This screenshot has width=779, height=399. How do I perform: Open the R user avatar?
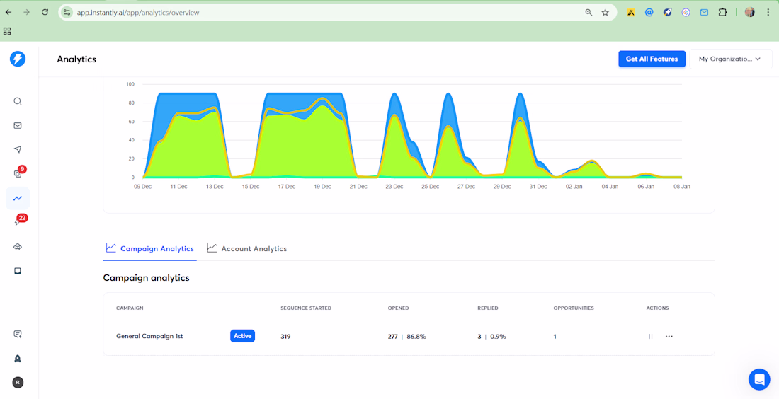18,383
